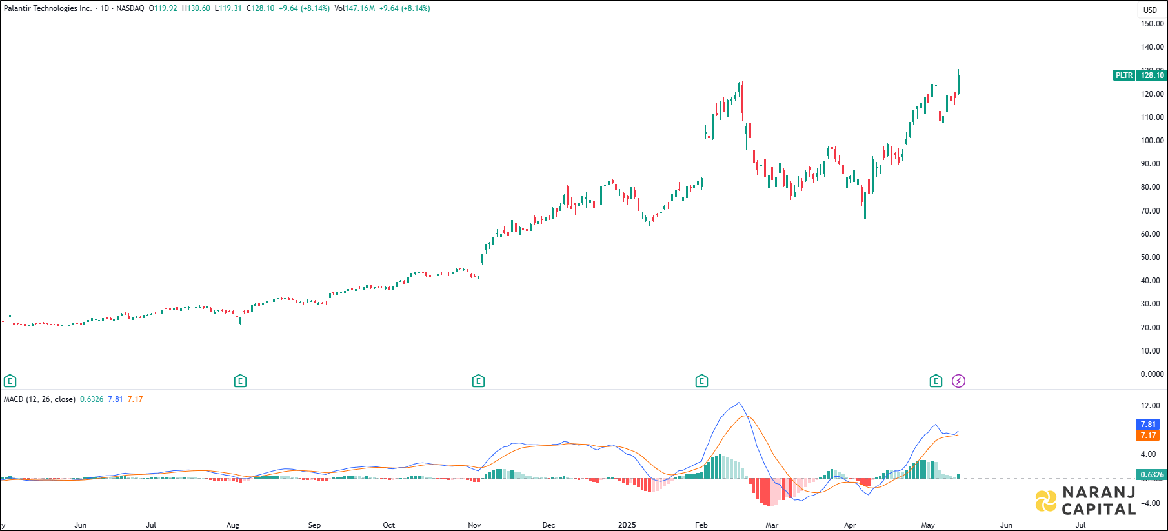Click the earnings E marker at the far left edge
The width and height of the screenshot is (1168, 531).
[10, 381]
